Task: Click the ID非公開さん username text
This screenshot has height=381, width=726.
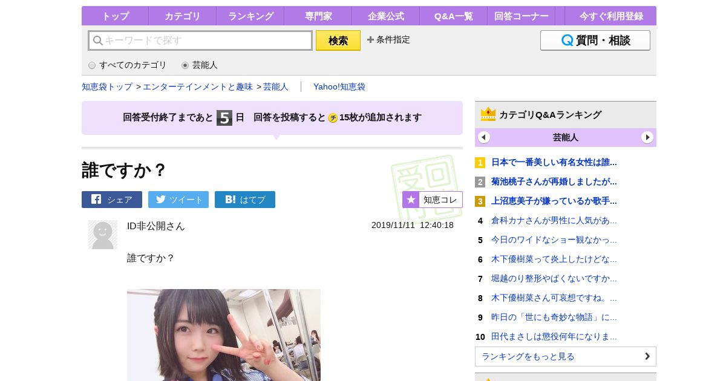Action: point(156,226)
